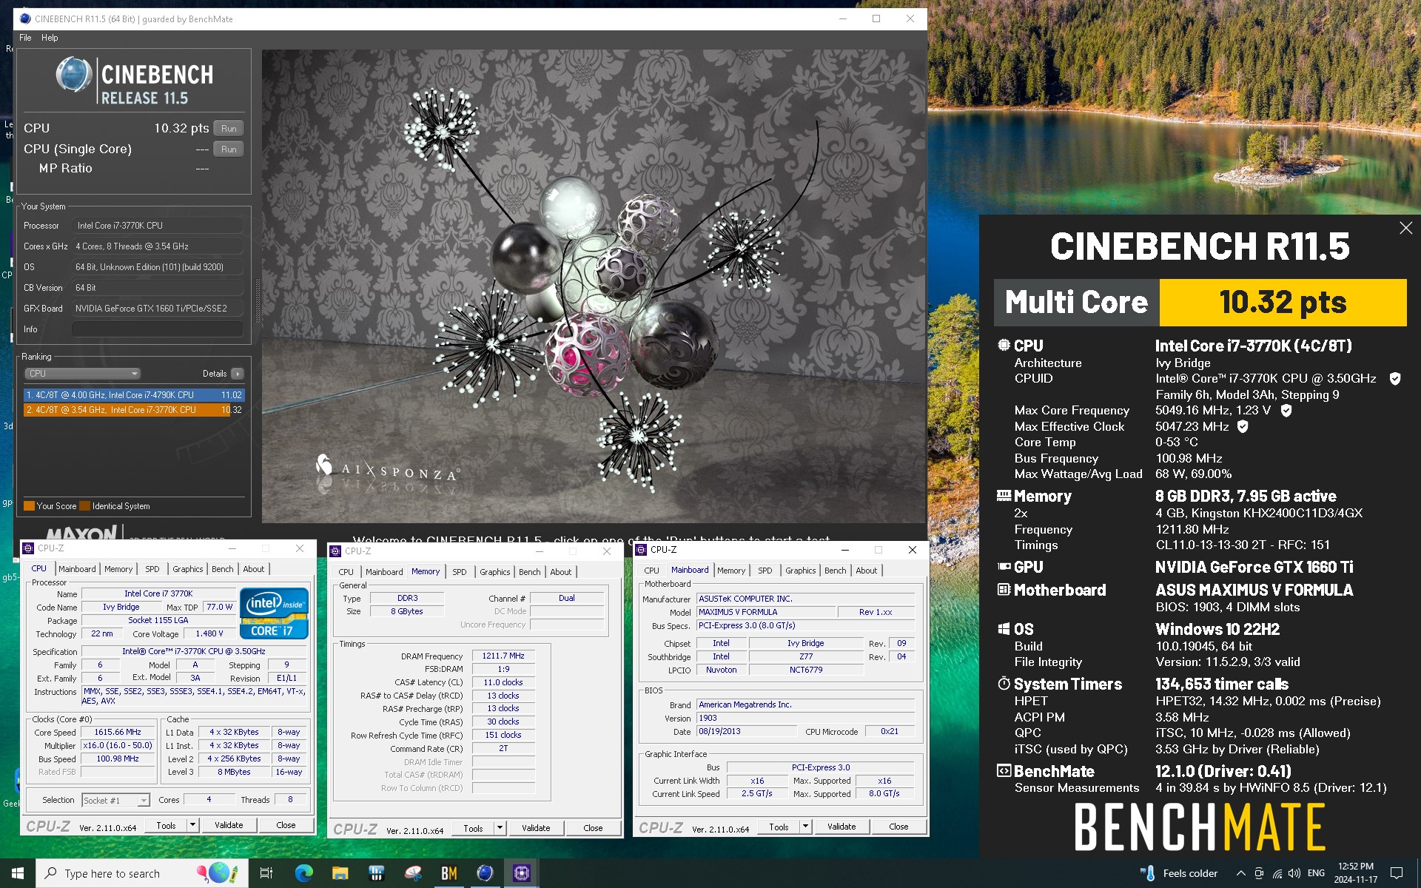Open volume control in system tray
The width and height of the screenshot is (1421, 888).
pos(1294,873)
